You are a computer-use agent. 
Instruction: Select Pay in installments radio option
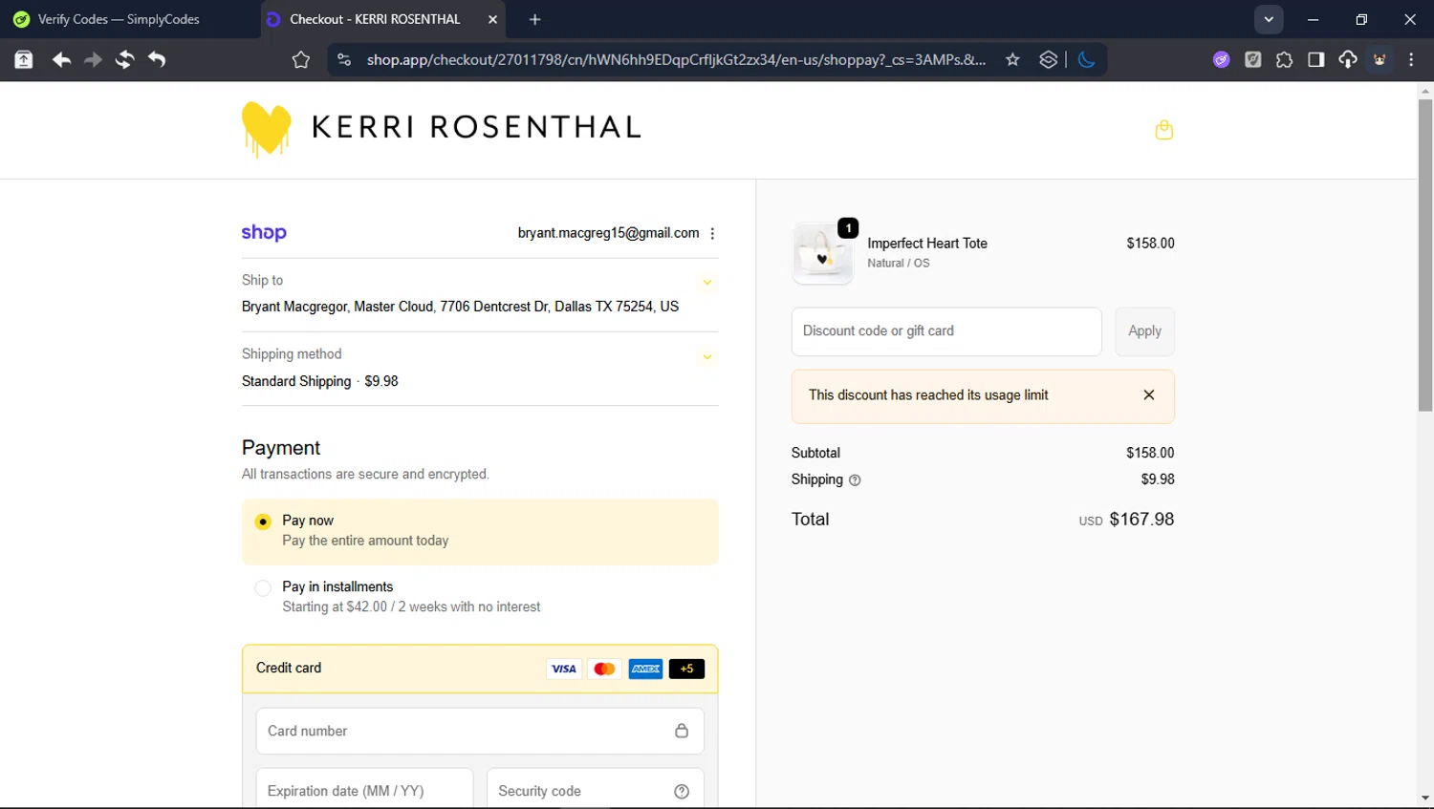click(263, 588)
